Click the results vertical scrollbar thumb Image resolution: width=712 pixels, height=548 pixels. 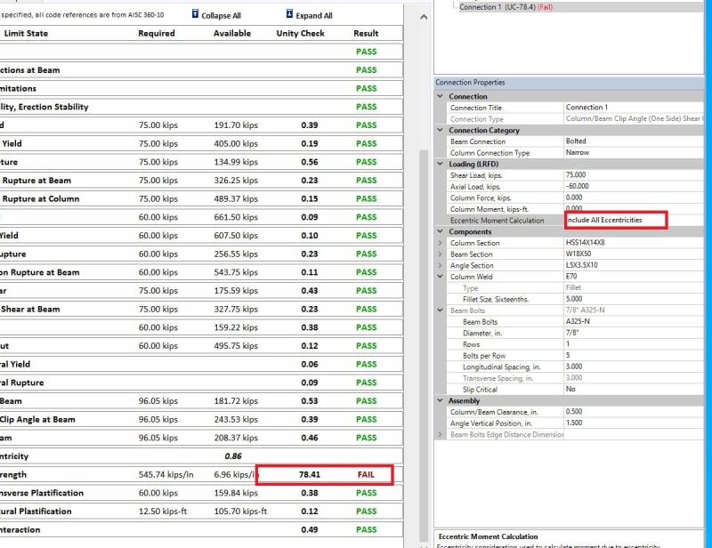point(424,345)
